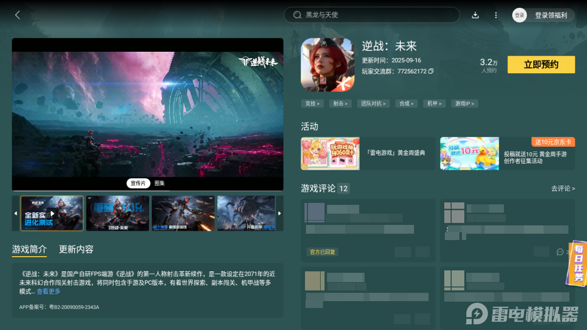Open the three-dot more options menu

496,15
